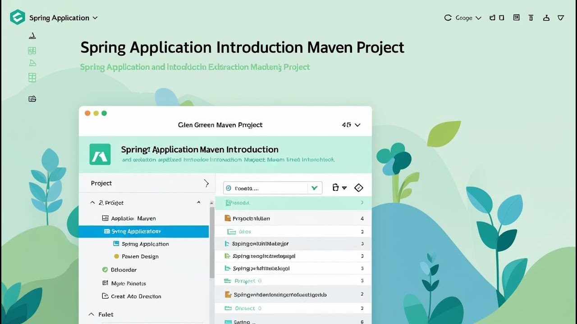The height and width of the screenshot is (324, 577).
Task: Click the yellow minimize dot in the window title bar
Action: pyautogui.click(x=96, y=113)
